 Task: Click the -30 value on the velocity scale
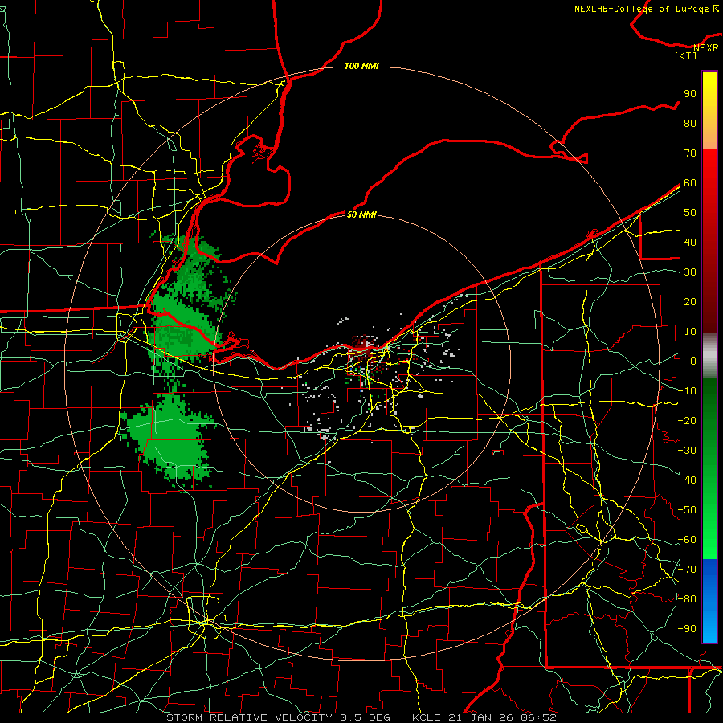687,451
